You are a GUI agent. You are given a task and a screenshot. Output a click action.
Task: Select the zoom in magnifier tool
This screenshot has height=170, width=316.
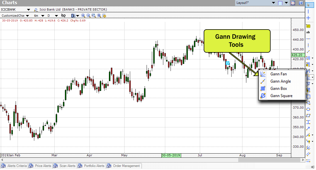(83, 16)
